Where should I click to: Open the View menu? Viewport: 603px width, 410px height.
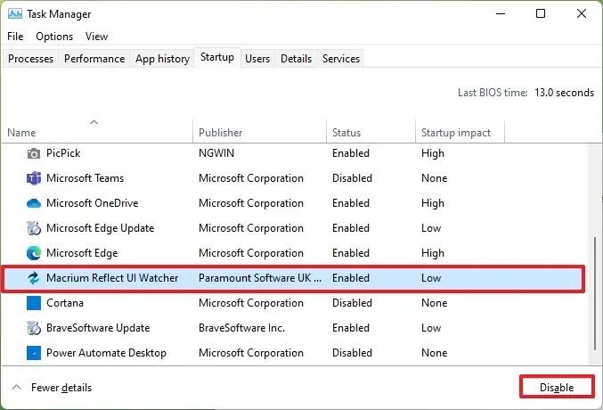click(96, 37)
